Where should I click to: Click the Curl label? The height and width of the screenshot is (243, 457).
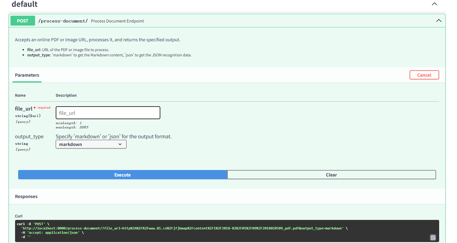[19, 216]
